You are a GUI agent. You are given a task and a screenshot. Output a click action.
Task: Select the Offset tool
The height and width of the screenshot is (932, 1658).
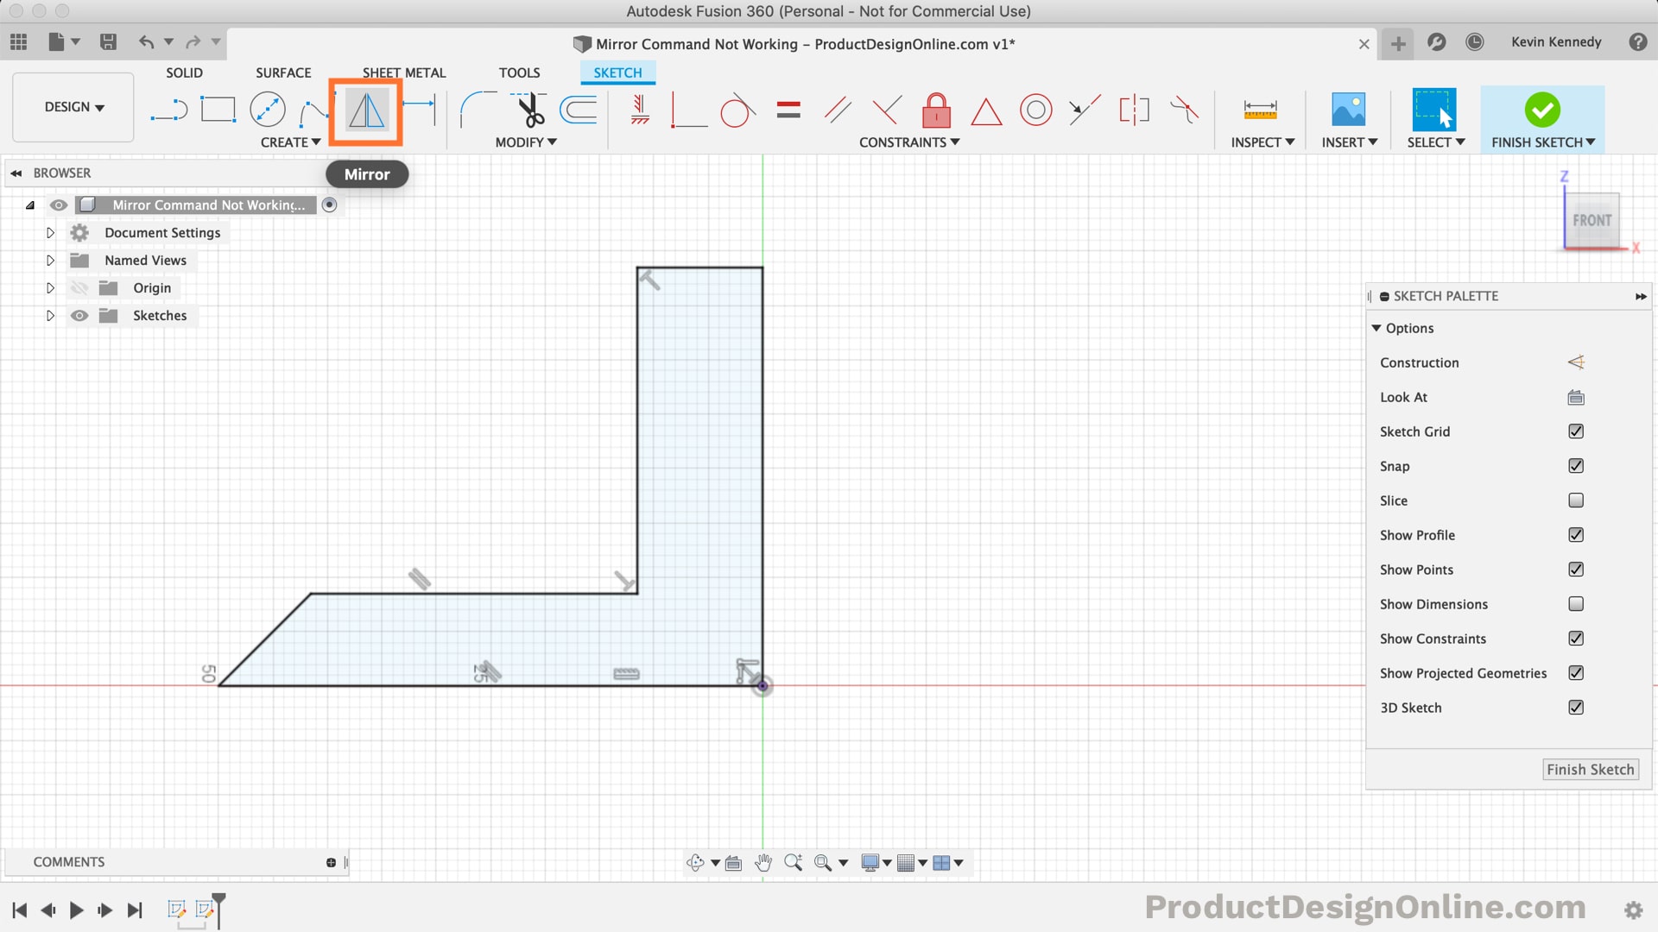coord(579,110)
